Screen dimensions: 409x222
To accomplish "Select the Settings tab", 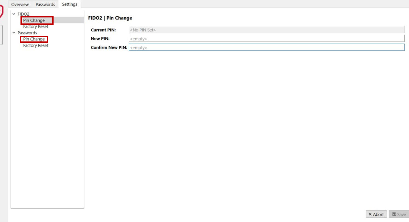I will tap(69, 4).
